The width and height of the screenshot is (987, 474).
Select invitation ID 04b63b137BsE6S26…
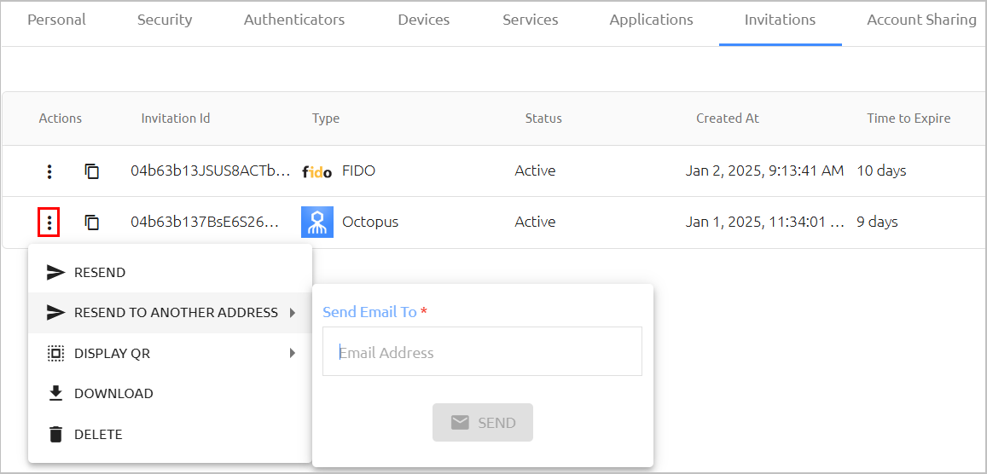204,222
